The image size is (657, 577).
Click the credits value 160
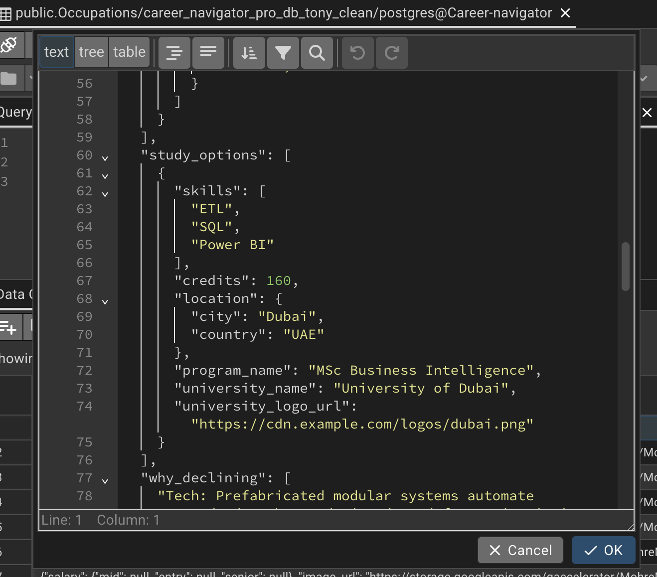(279, 281)
